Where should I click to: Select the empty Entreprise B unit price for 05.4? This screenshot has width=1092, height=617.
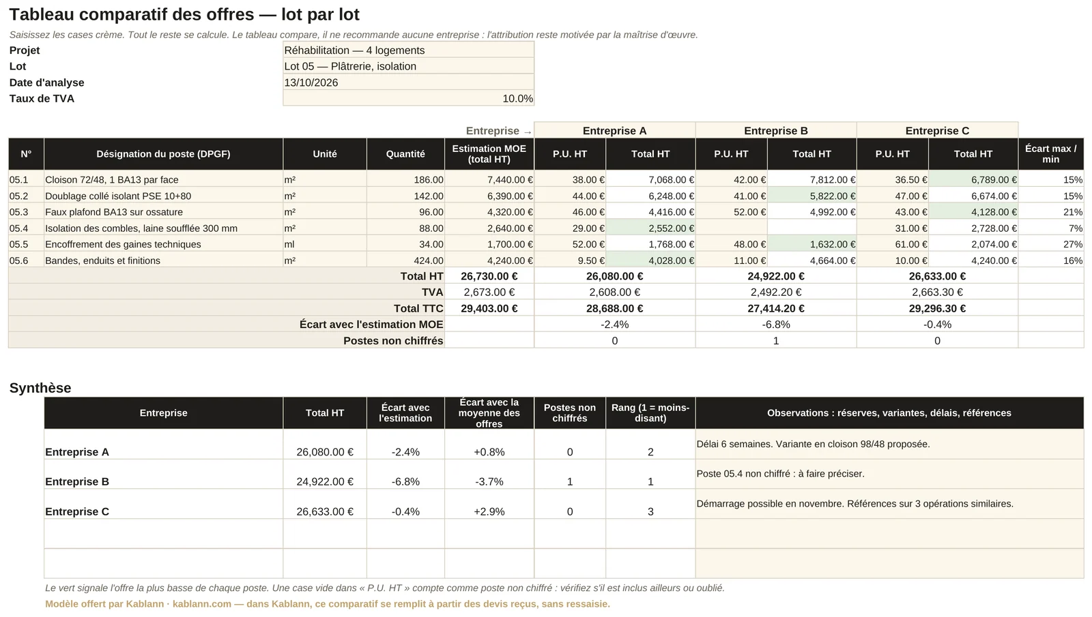(x=731, y=228)
